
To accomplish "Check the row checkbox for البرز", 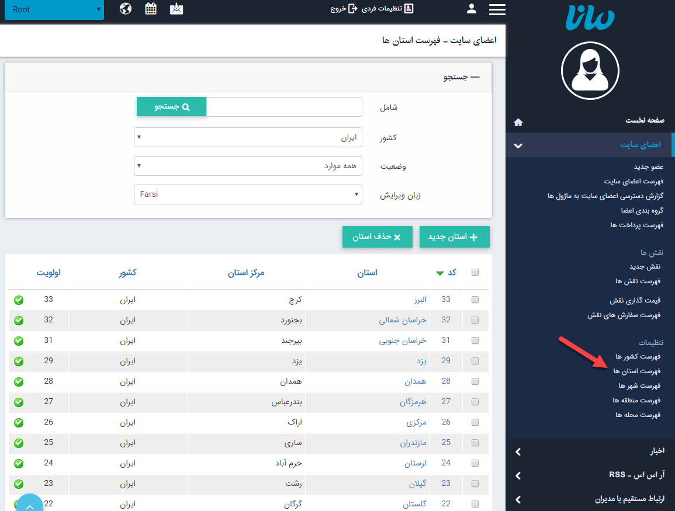I will 475,300.
